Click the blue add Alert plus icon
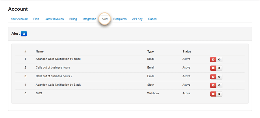This screenshot has width=260, height=118. (24, 34)
